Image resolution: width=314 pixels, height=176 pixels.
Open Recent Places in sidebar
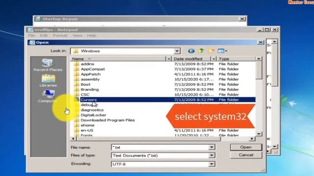48,65
